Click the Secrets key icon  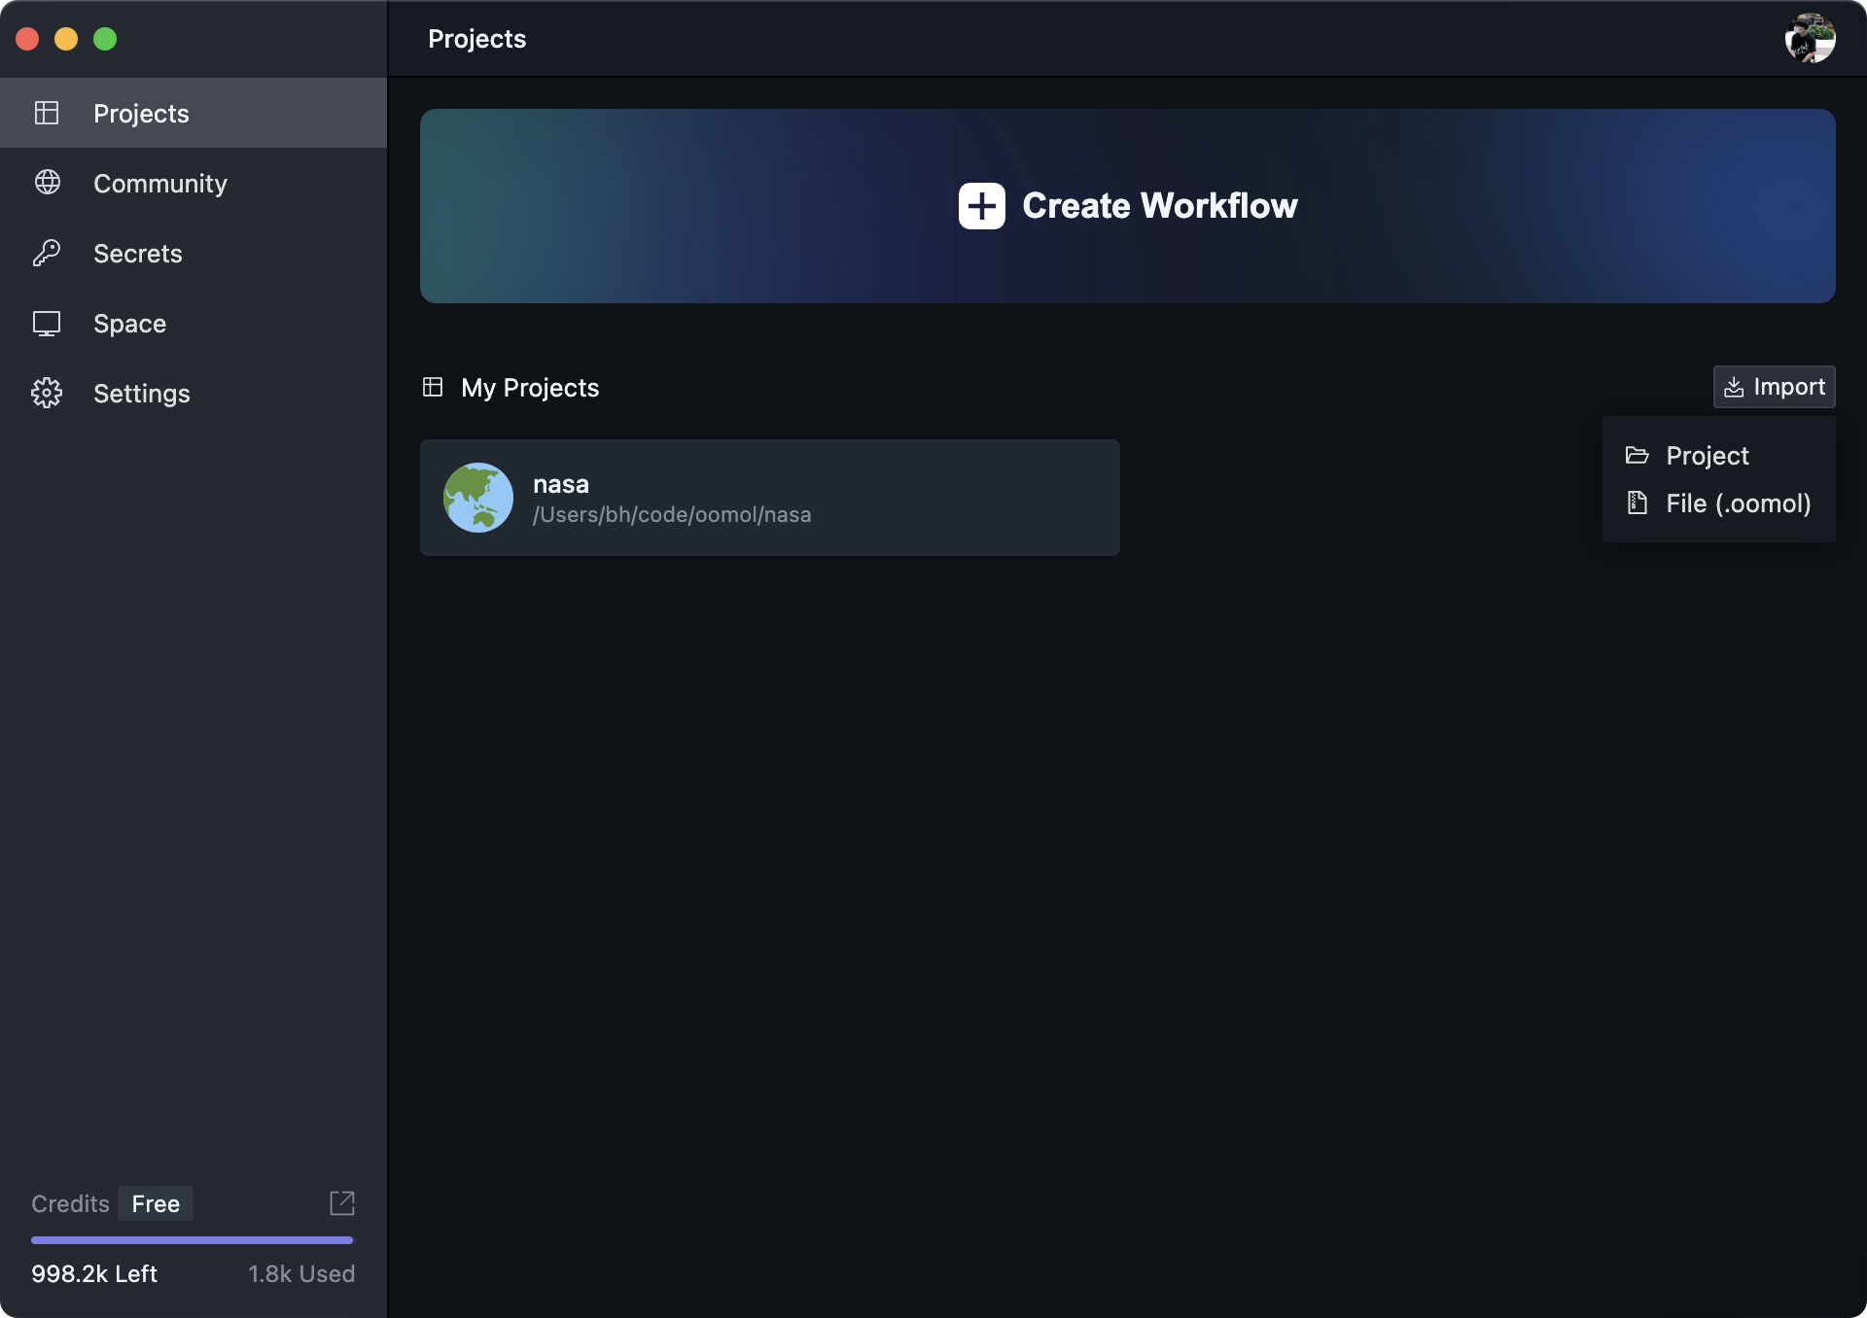coord(47,253)
